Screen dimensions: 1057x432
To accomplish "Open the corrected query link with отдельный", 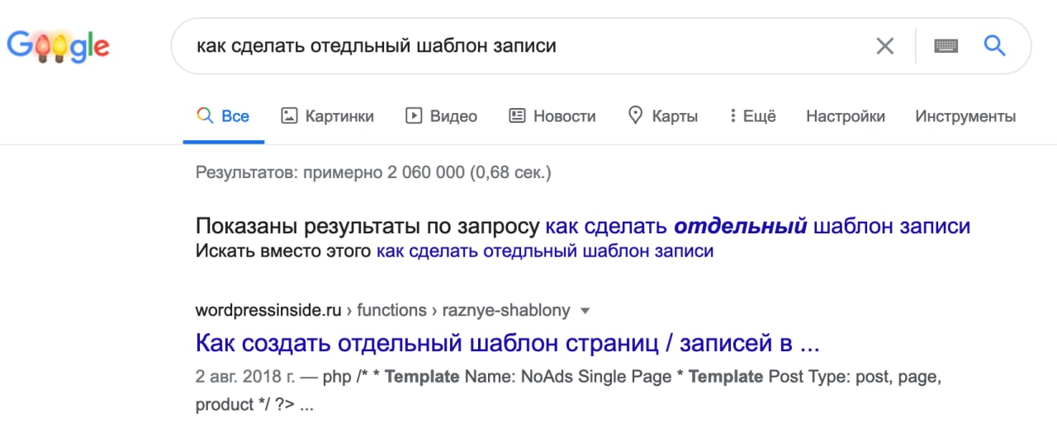I will (x=758, y=226).
